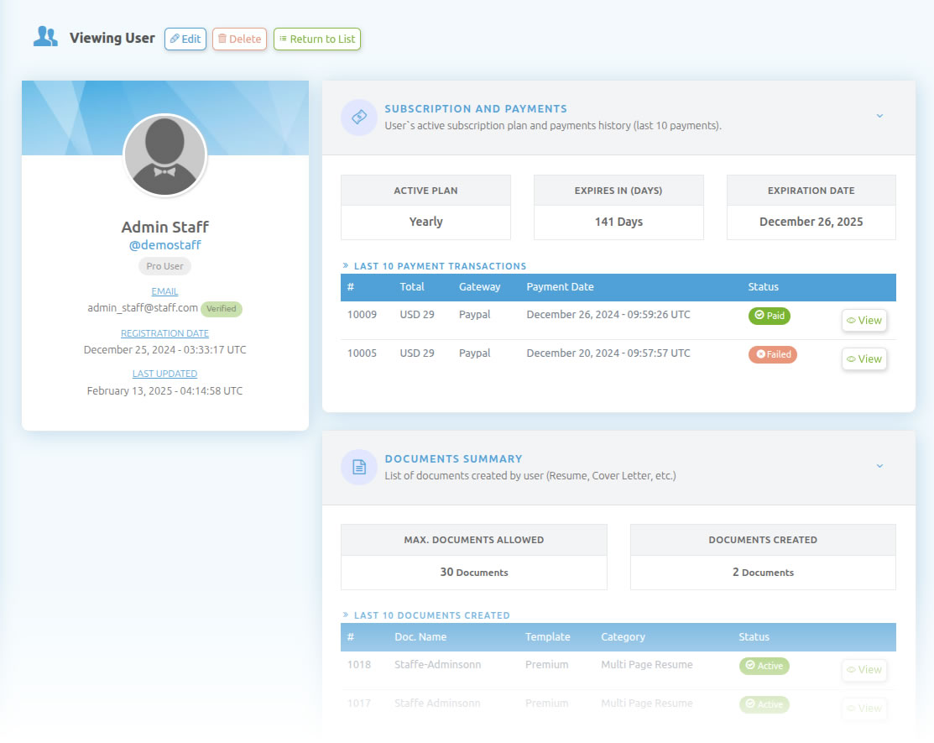Click the Verified email badge

222,309
